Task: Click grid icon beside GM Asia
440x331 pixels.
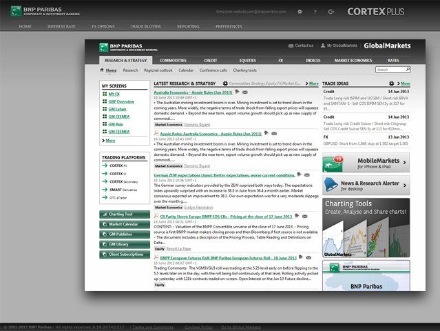Action: pos(105,124)
